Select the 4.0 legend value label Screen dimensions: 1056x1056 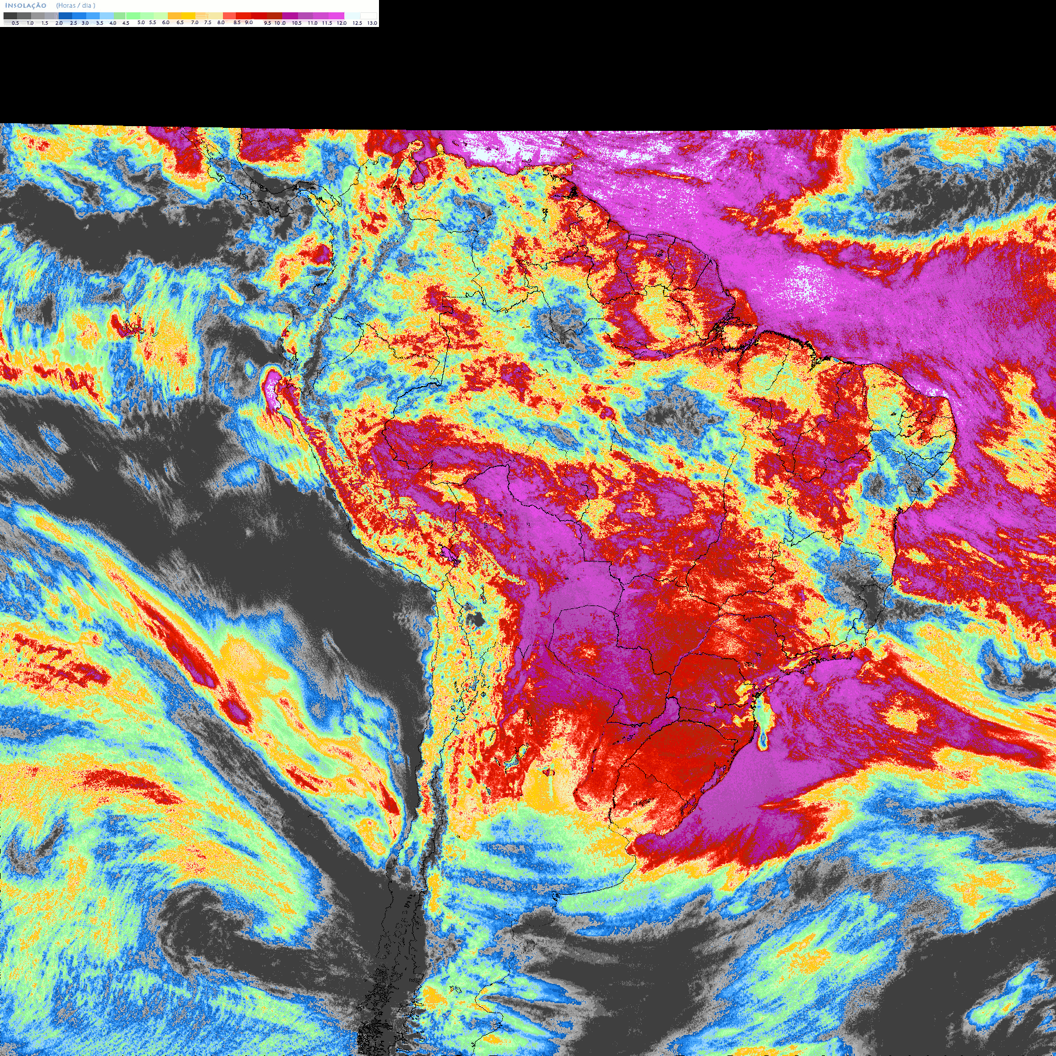tap(113, 23)
